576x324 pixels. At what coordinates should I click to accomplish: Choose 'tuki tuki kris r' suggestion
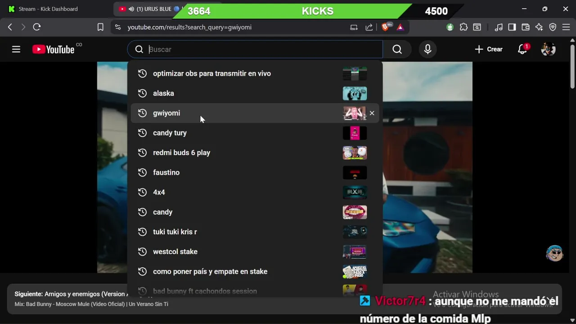(x=255, y=232)
